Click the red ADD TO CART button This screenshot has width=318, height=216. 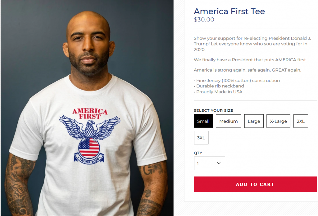[255, 184]
